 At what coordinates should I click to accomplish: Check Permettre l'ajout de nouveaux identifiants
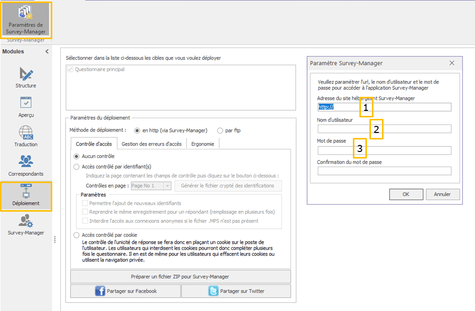tap(85, 203)
